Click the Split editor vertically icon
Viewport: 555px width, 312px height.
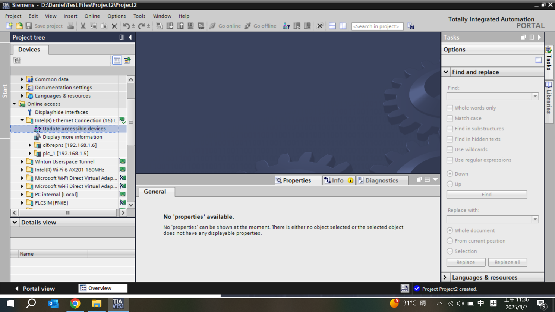click(x=343, y=26)
